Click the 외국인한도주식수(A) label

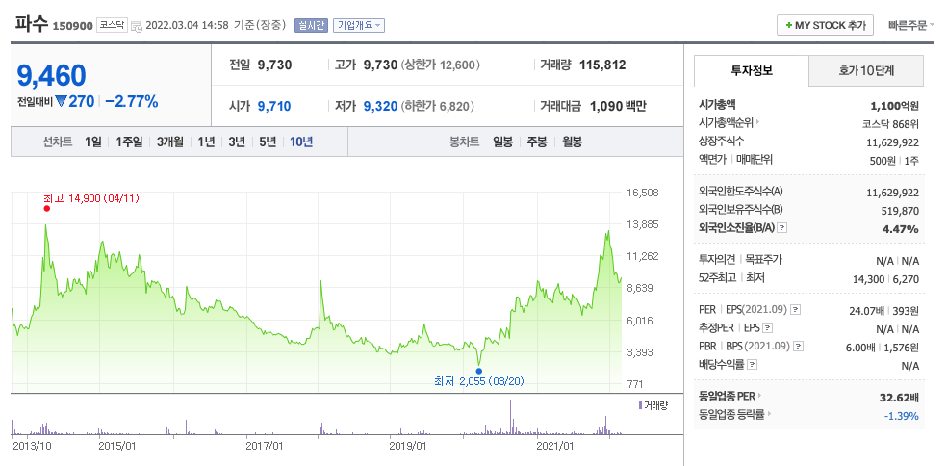click(x=740, y=192)
